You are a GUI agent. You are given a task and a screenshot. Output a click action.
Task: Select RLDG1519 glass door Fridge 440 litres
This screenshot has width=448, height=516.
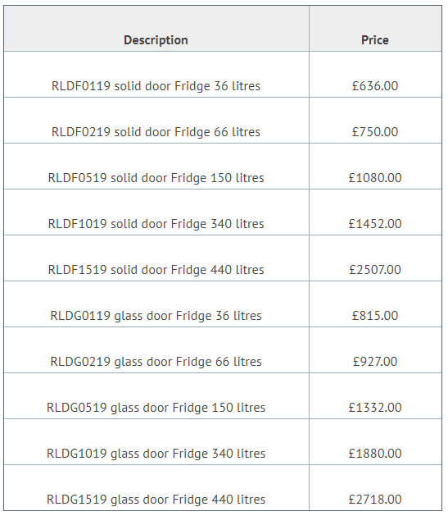tap(156, 500)
